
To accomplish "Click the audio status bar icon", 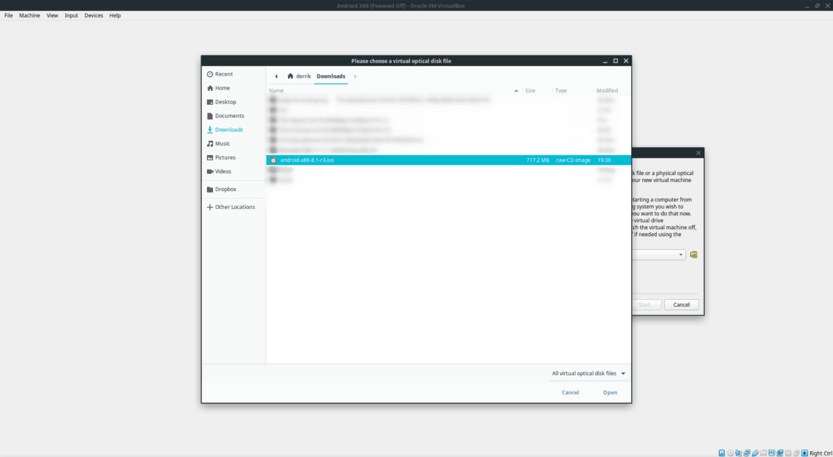I will click(x=739, y=453).
